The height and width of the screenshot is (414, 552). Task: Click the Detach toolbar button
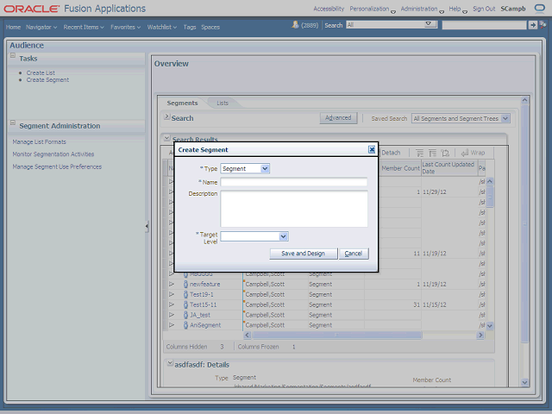[x=391, y=153]
